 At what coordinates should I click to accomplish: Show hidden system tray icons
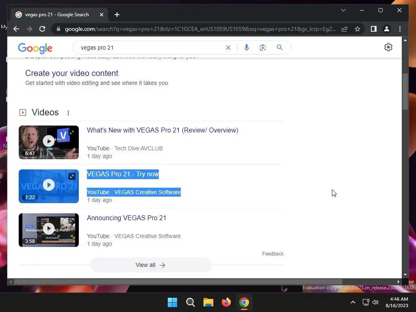pos(353,302)
